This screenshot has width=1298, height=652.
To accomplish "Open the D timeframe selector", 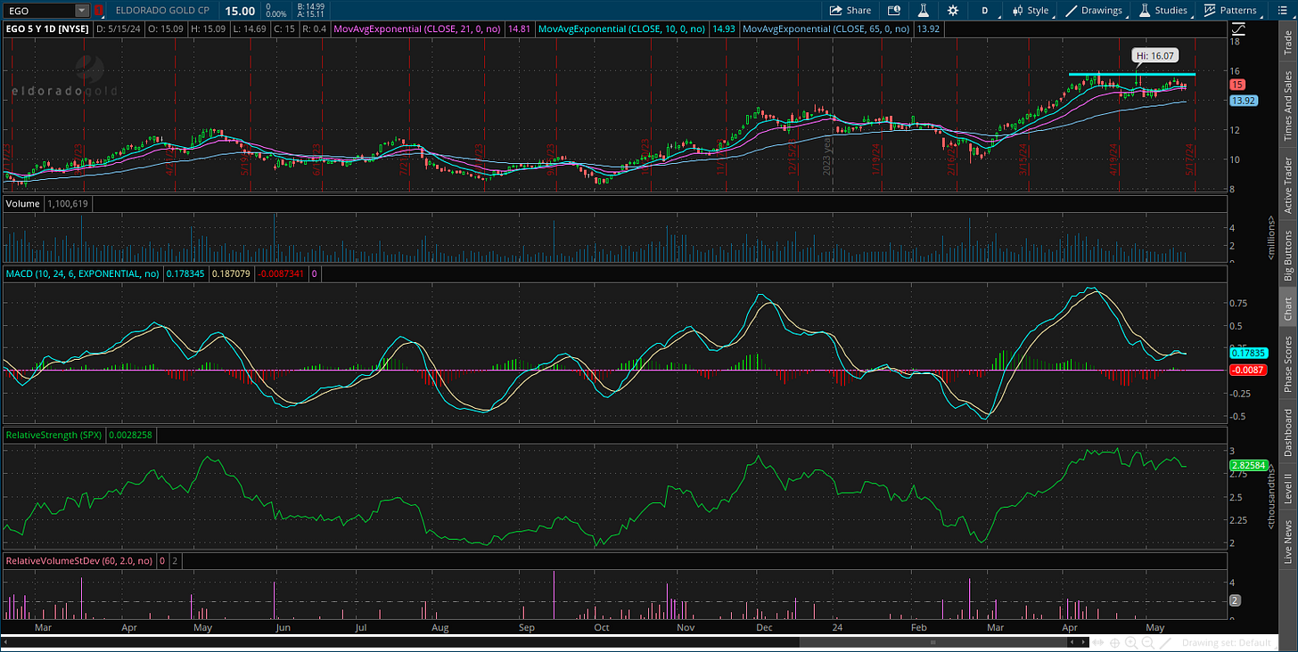I will (985, 11).
